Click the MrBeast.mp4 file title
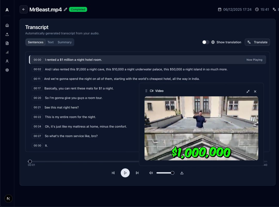This screenshot has height=207, width=279. pyautogui.click(x=45, y=10)
